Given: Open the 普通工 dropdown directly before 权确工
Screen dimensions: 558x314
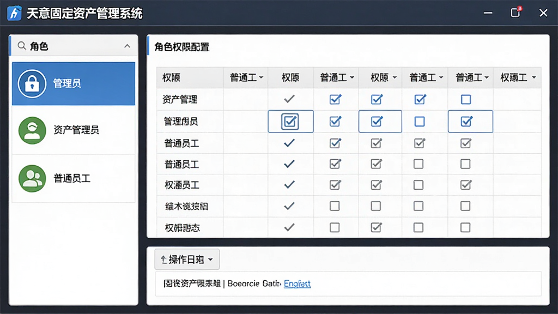Looking at the screenshot, I should pos(471,77).
